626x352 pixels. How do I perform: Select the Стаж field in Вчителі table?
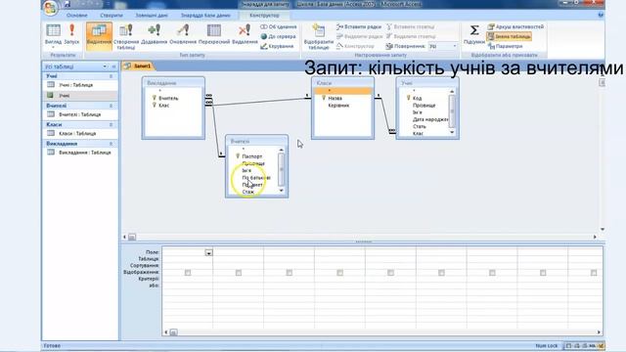pyautogui.click(x=247, y=192)
